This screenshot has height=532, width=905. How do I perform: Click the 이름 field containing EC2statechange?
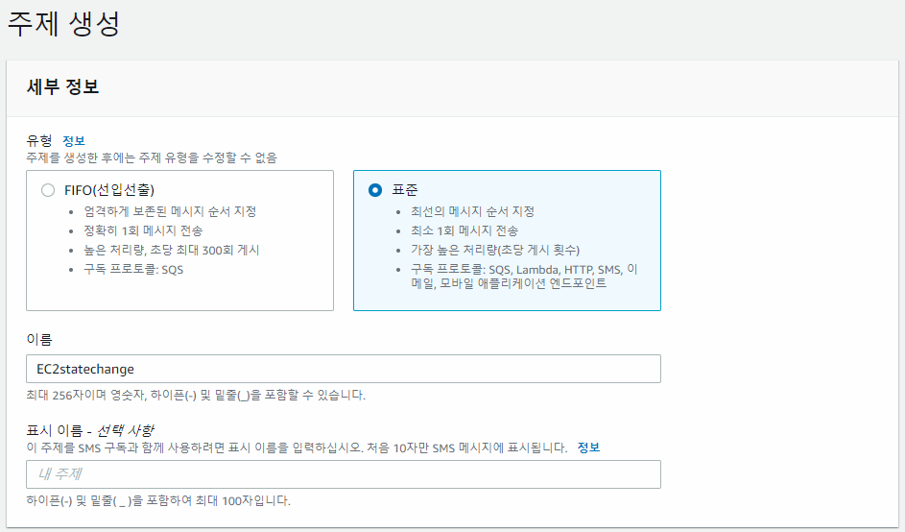[344, 369]
